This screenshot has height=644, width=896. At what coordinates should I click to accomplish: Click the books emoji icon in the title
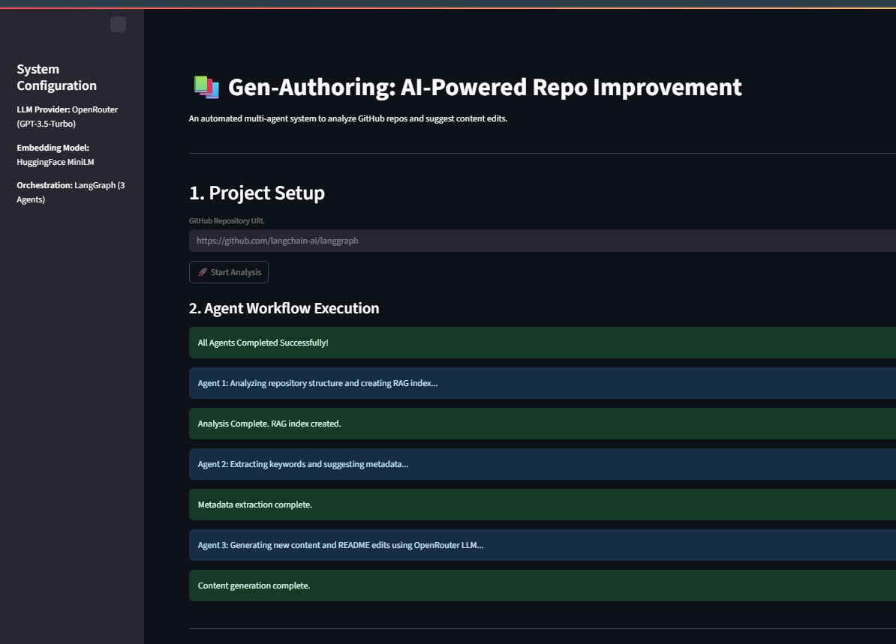click(x=206, y=88)
